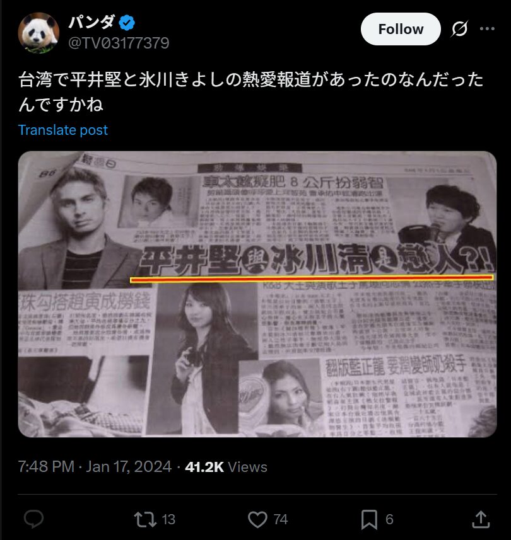Click the share upload icon
511x540 pixels.
point(481,519)
